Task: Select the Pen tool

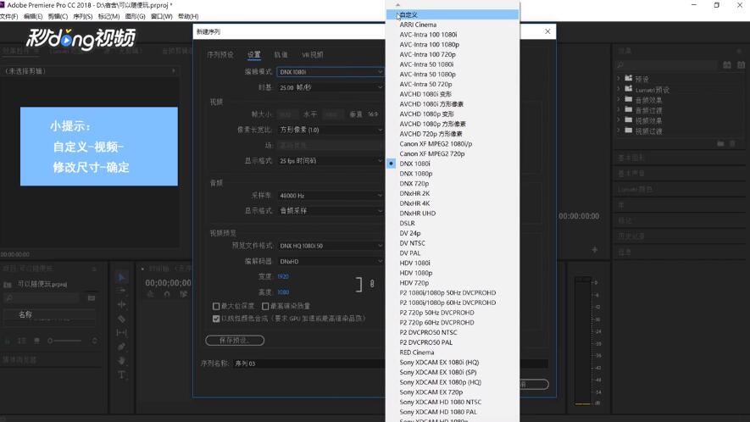Action: pyautogui.click(x=121, y=347)
